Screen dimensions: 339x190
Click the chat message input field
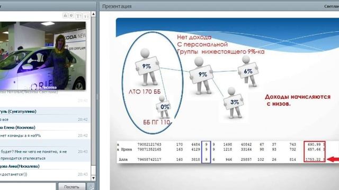pos(28,186)
